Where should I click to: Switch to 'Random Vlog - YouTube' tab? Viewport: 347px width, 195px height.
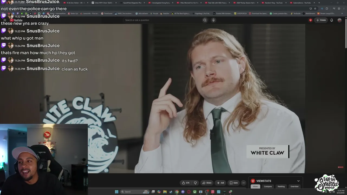point(274,3)
